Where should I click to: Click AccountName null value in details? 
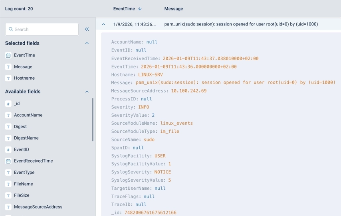click(152, 42)
